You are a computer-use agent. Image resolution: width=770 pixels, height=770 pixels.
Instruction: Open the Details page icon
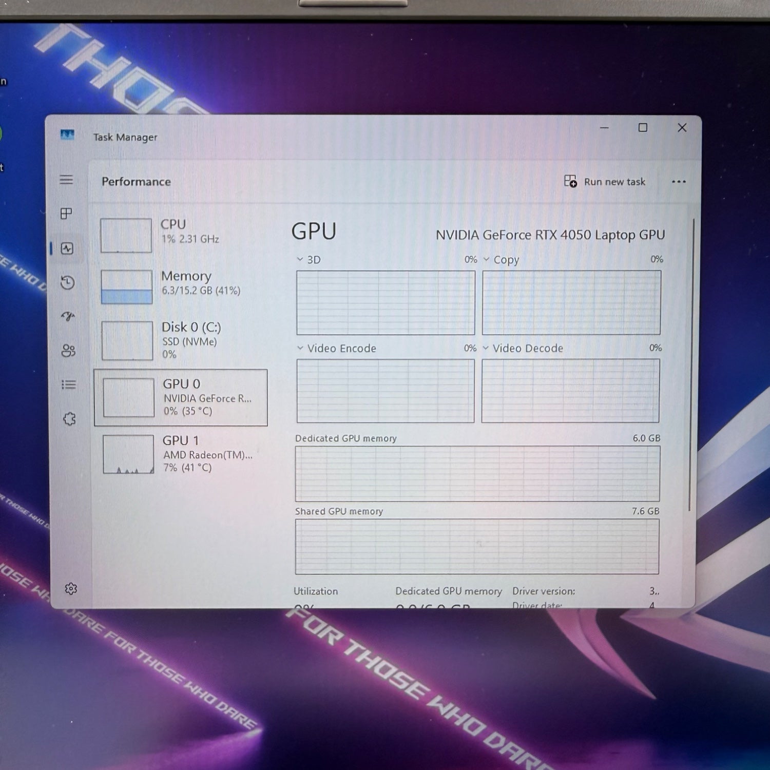point(69,384)
